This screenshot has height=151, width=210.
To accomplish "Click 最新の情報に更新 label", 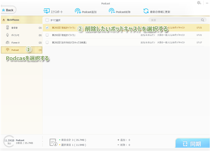I will [x=160, y=12].
